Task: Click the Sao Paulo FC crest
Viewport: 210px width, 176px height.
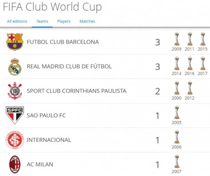Action: coord(15,116)
